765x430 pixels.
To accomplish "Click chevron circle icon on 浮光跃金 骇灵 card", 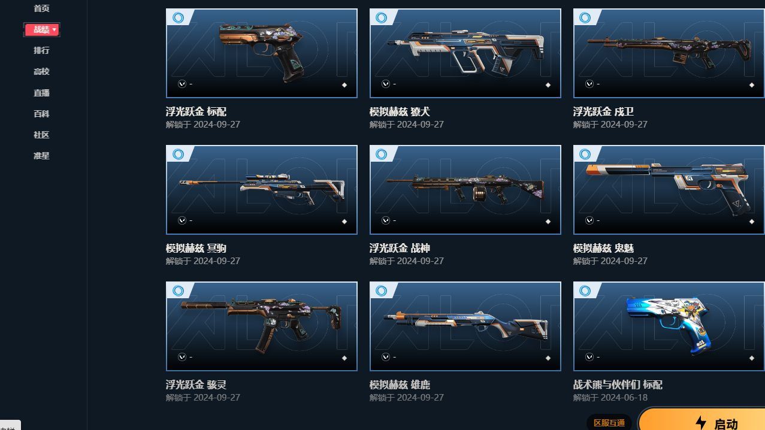I will pos(182,357).
